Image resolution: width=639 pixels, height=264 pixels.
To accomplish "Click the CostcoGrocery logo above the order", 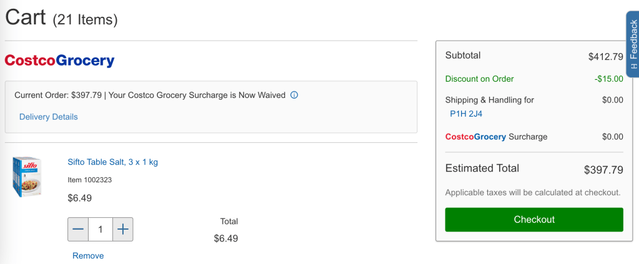I will pyautogui.click(x=59, y=61).
